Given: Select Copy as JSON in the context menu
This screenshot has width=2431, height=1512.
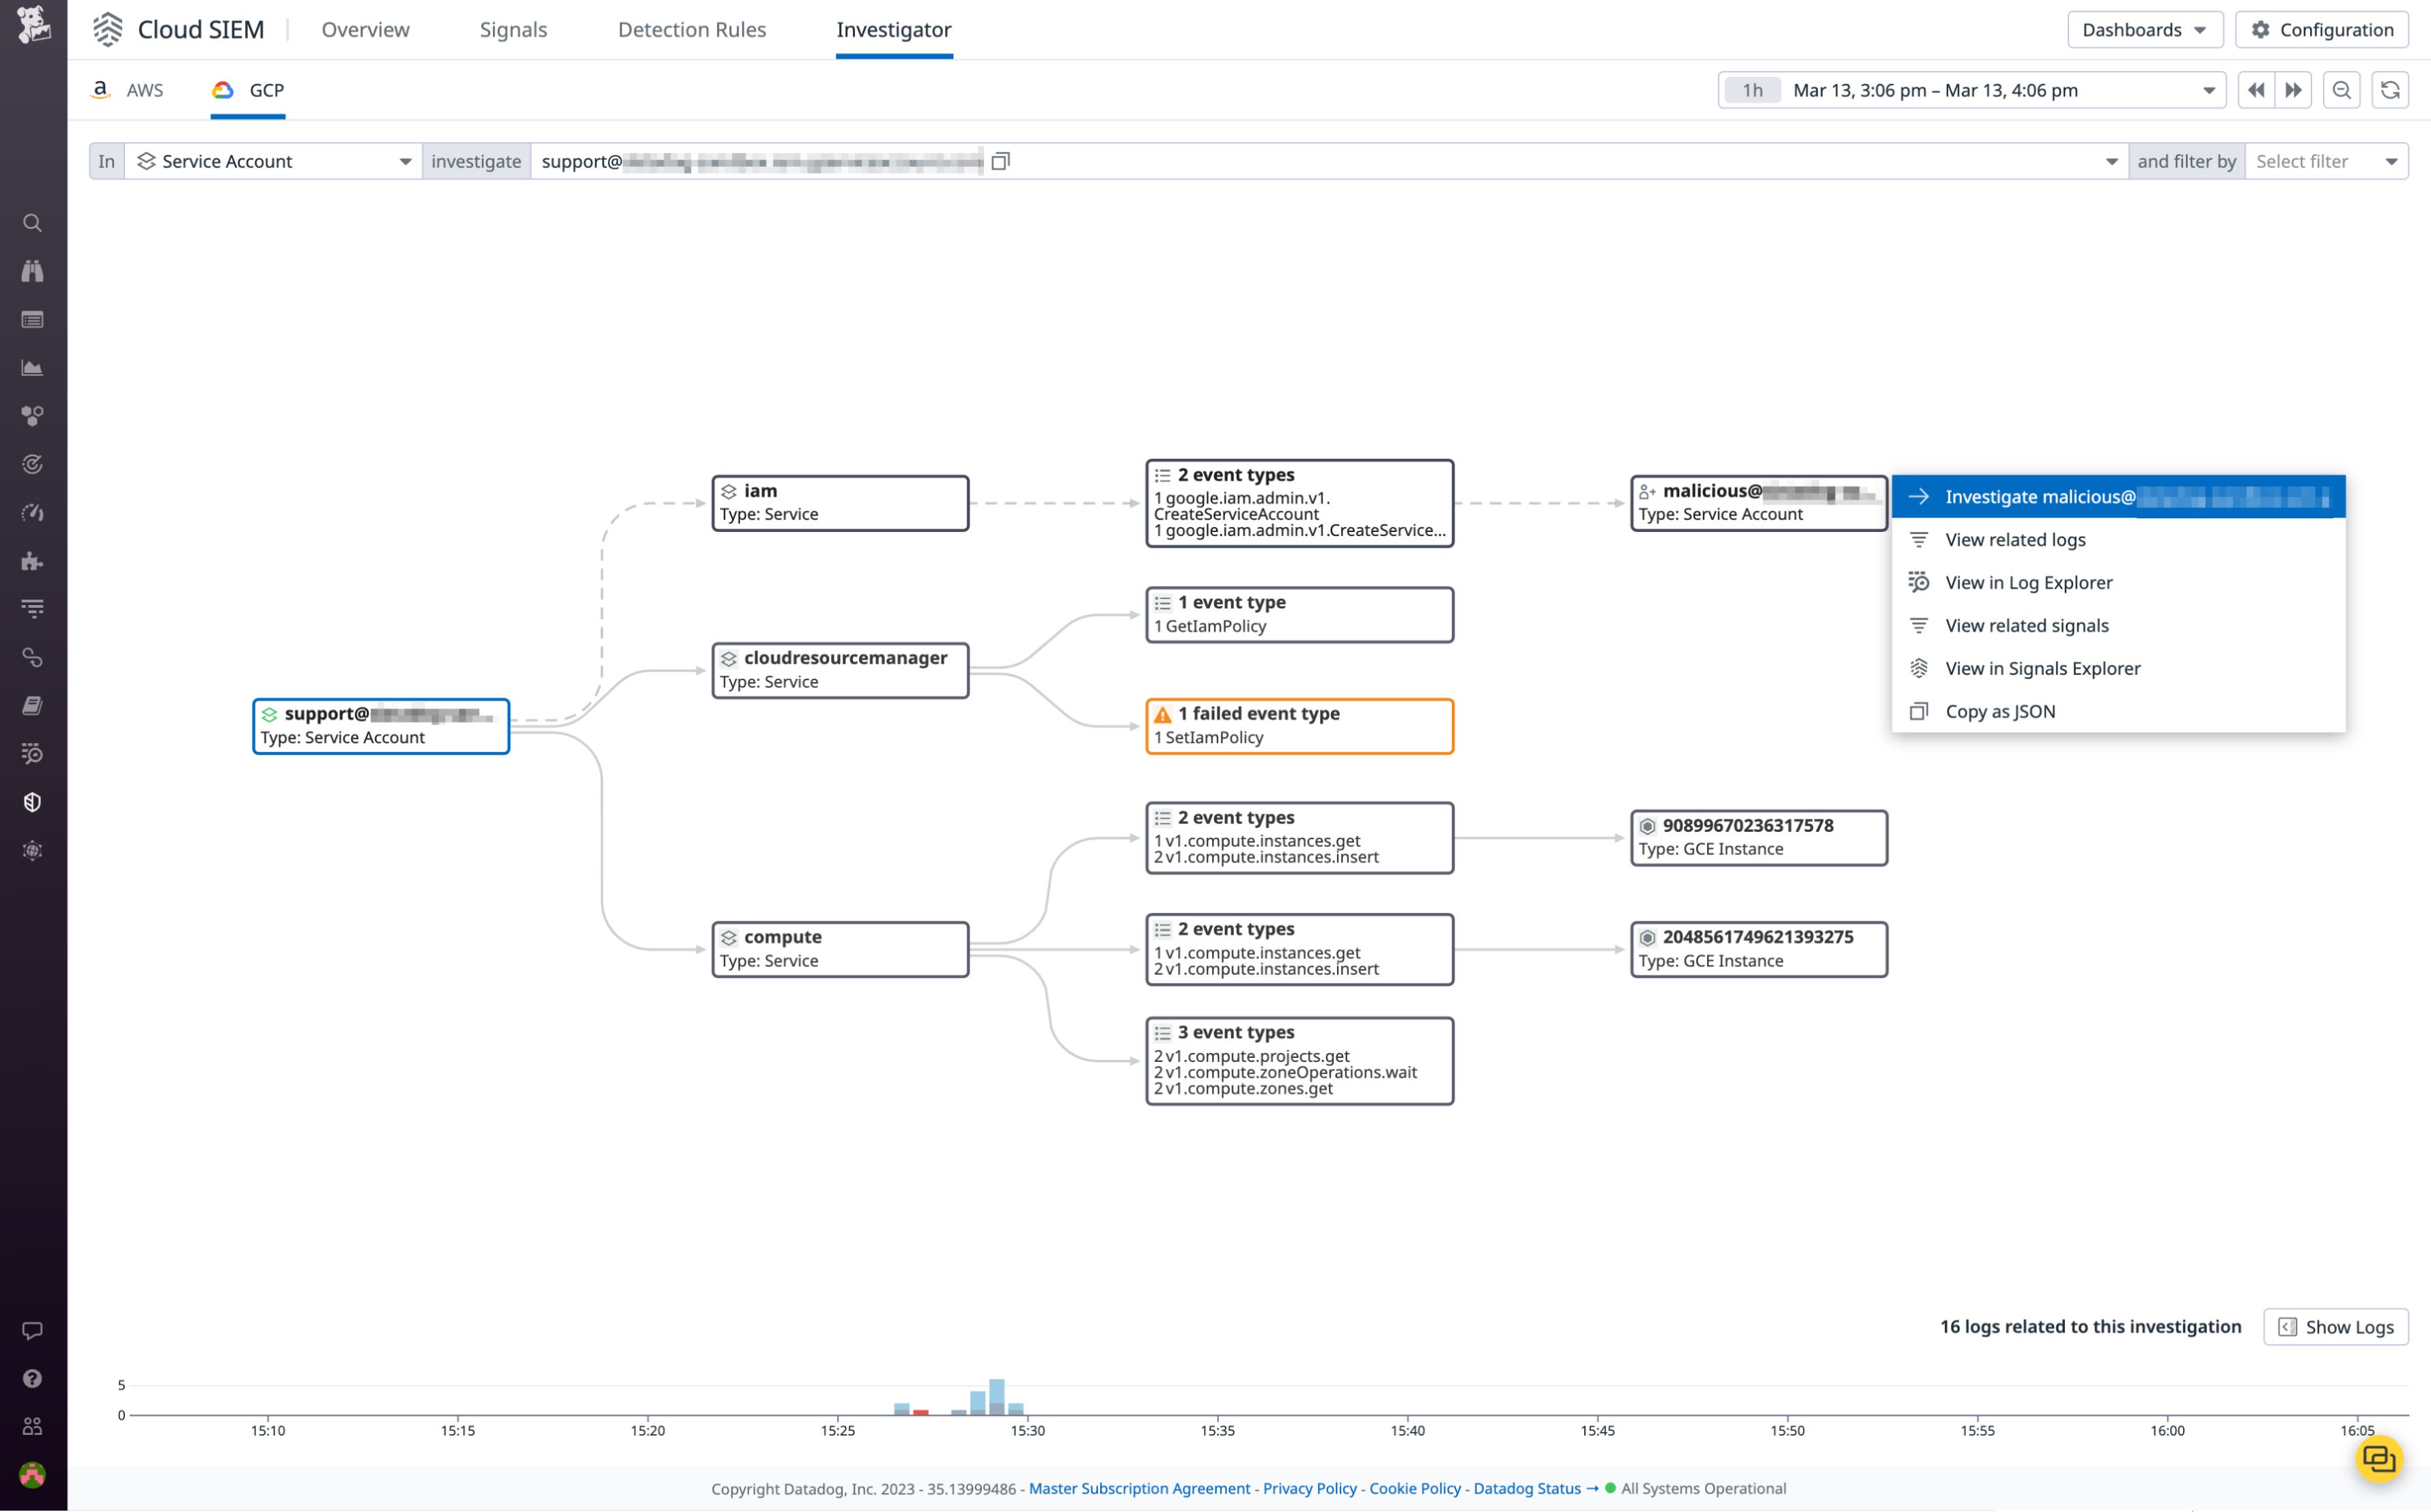Looking at the screenshot, I should (x=1999, y=711).
